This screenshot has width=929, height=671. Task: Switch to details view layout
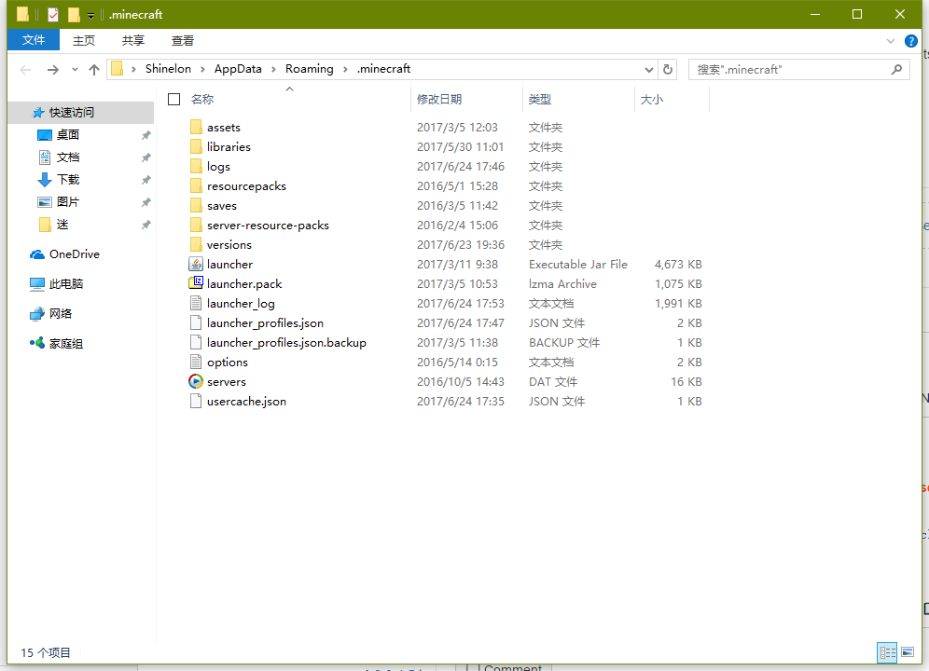click(x=887, y=652)
